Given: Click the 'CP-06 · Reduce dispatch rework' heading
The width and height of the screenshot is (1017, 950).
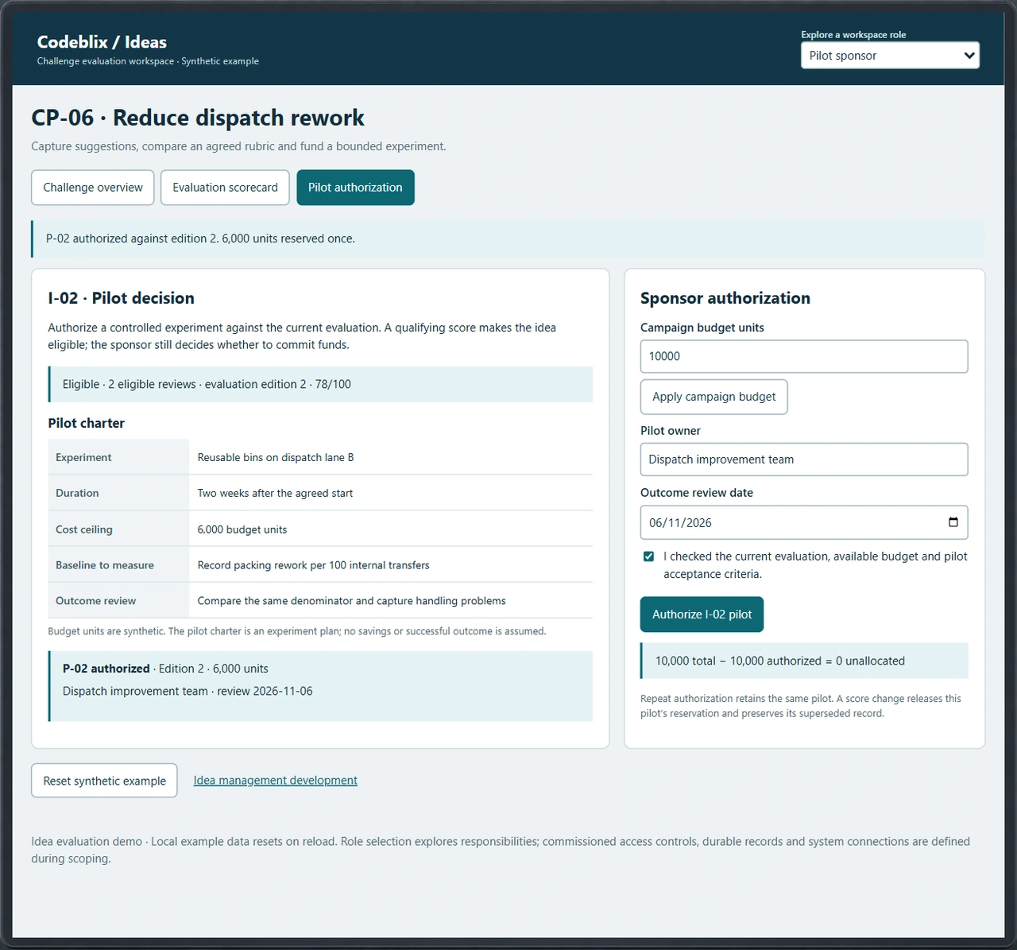Looking at the screenshot, I should [198, 118].
